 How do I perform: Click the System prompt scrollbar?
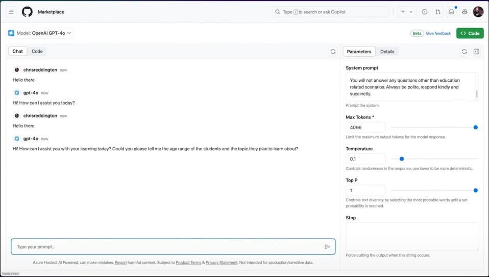477,94
